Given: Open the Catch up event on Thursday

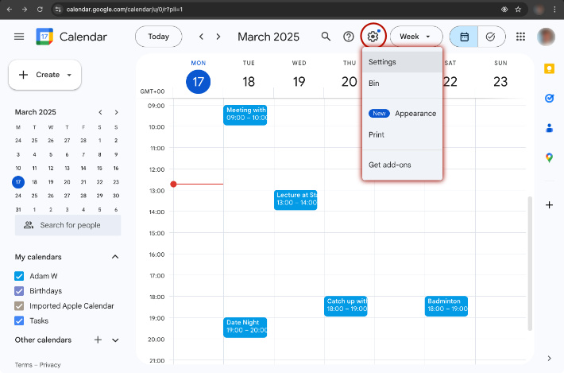Looking at the screenshot, I should point(346,306).
